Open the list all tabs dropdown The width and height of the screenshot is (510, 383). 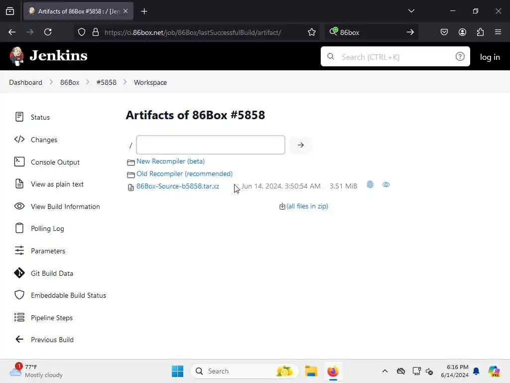point(411,11)
